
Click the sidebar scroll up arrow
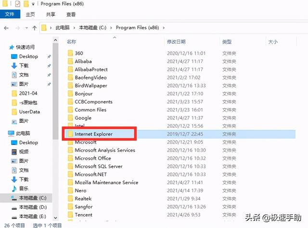56,40
